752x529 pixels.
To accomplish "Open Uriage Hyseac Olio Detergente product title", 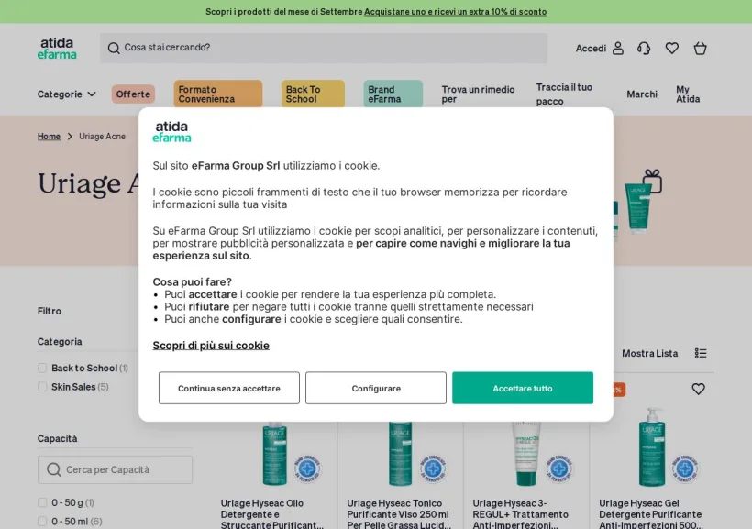I will [x=272, y=514].
